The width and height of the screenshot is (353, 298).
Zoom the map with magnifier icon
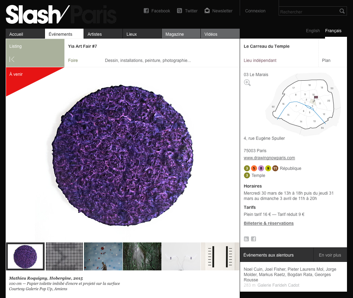(x=247, y=82)
